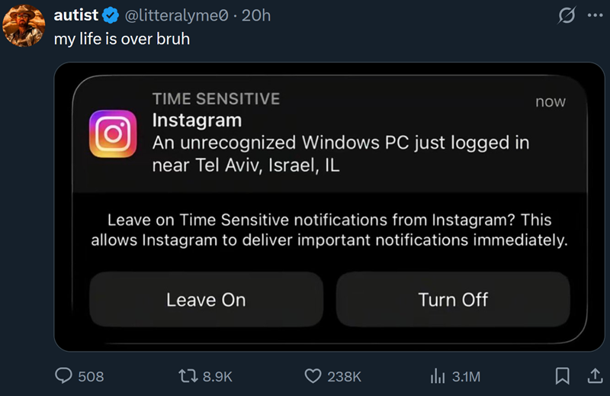Tap the Instagram logo in the notification

[x=113, y=134]
